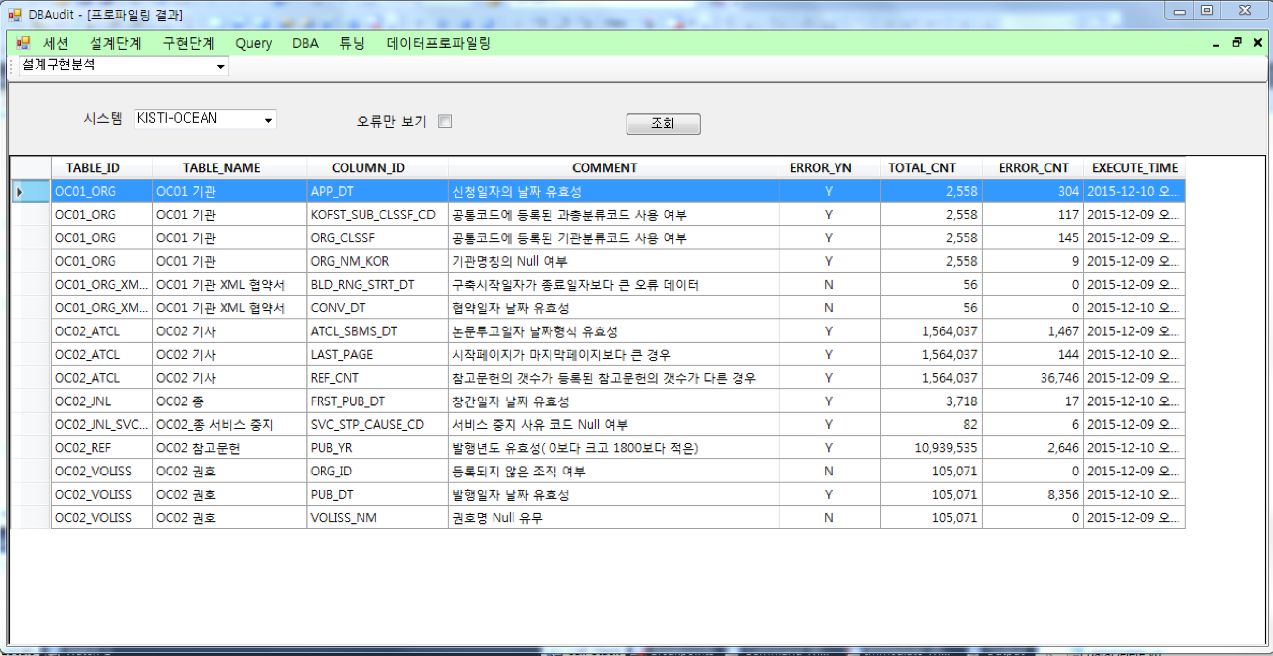
Task: Click comment 기관명칭의 Null 여부
Action: (613, 261)
